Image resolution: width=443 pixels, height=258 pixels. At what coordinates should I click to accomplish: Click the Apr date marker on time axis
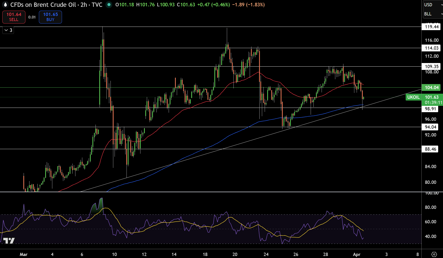(x=357, y=254)
